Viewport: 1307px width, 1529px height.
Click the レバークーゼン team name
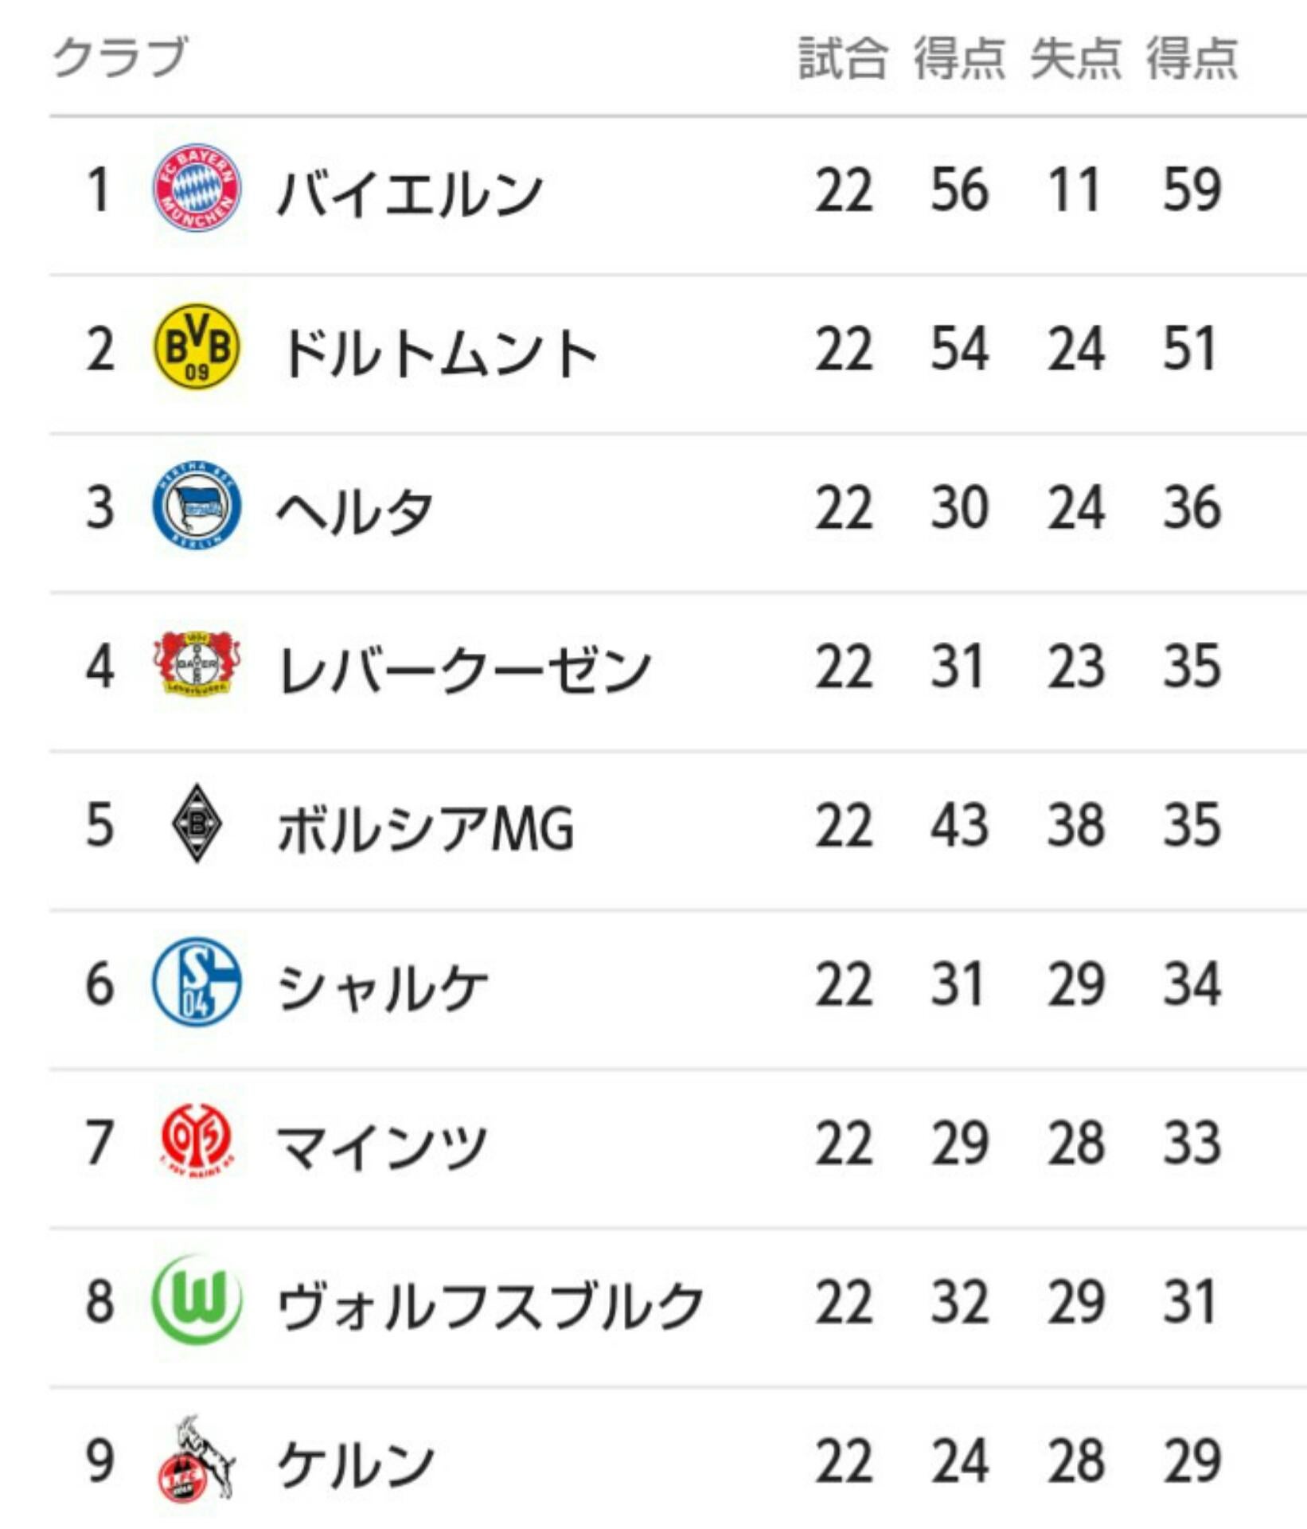[x=465, y=669]
